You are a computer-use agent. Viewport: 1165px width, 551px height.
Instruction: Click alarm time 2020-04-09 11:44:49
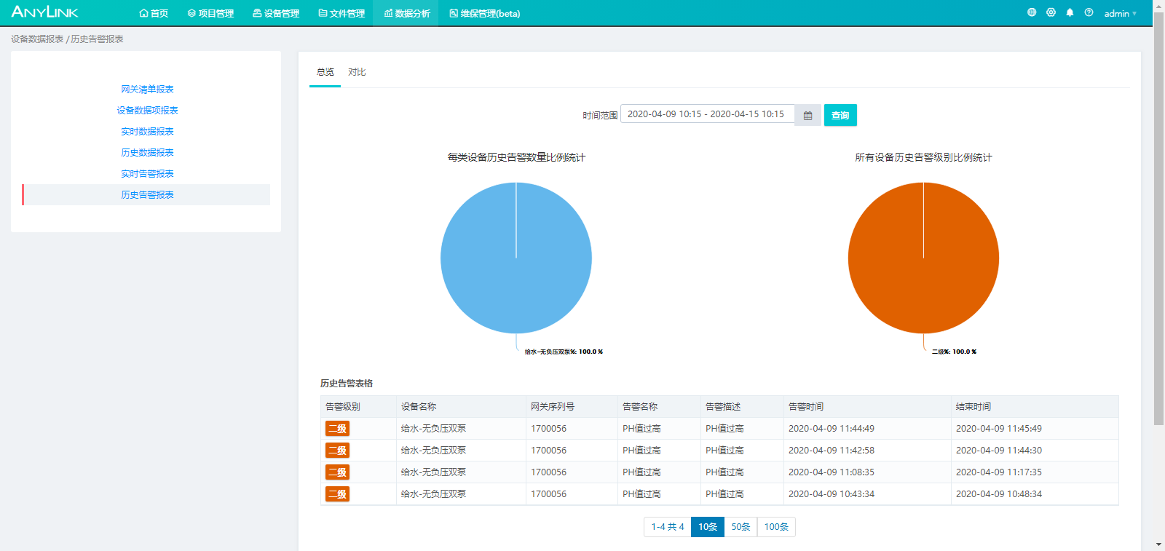point(832,429)
